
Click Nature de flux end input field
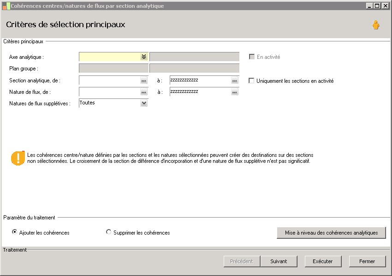pyautogui.click(x=200, y=92)
